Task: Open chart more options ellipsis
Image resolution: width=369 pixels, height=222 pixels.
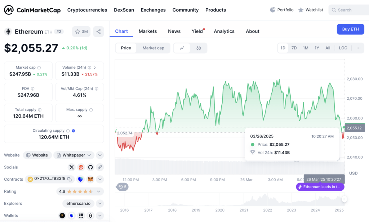Action: click(x=359, y=48)
